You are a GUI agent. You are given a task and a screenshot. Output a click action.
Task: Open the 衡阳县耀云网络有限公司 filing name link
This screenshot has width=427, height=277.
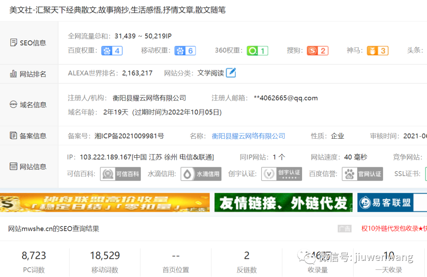coord(248,136)
